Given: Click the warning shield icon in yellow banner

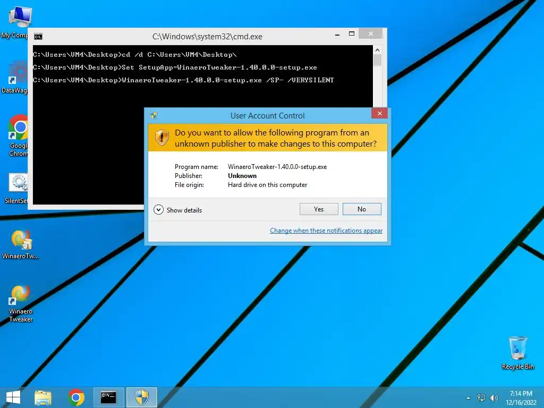Looking at the screenshot, I should click(x=161, y=138).
